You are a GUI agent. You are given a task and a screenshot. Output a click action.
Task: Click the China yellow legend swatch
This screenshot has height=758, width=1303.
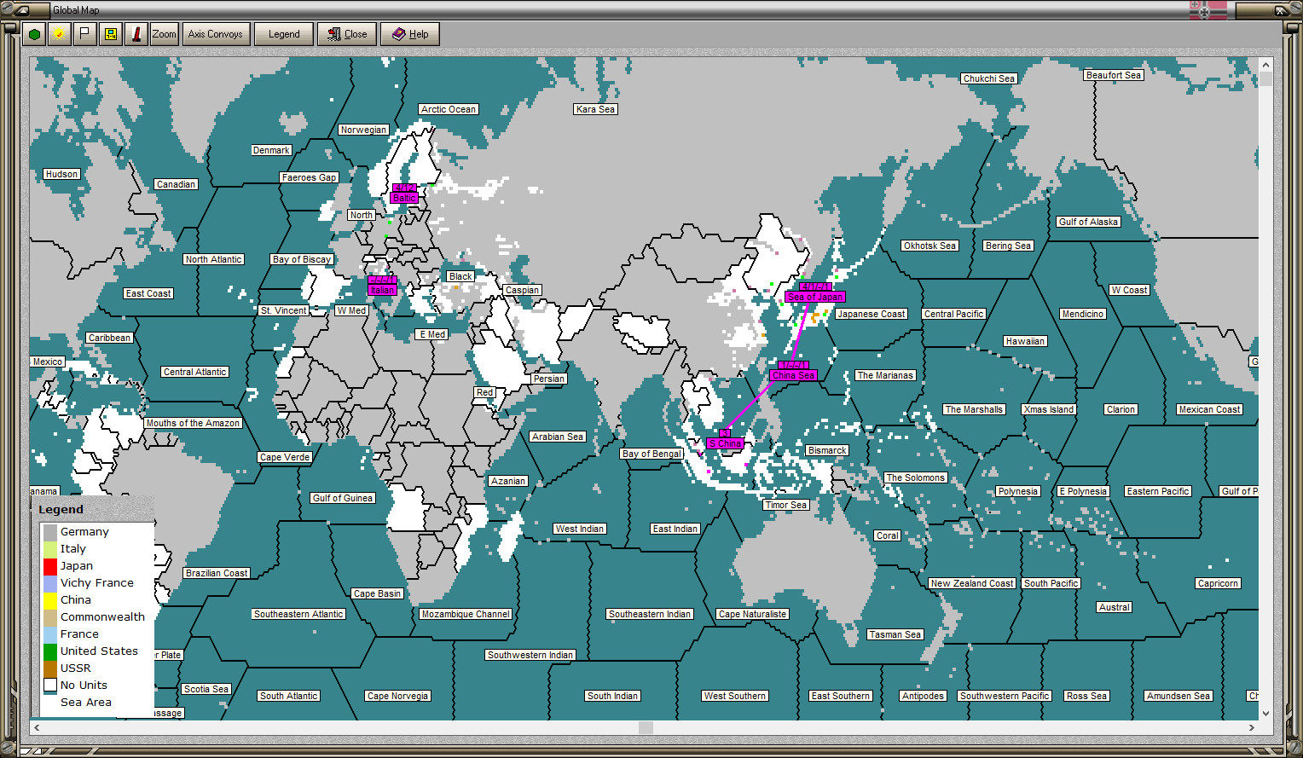click(50, 600)
